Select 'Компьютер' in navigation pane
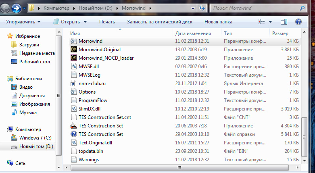Screen dimensions: 315x173 coord(28,129)
